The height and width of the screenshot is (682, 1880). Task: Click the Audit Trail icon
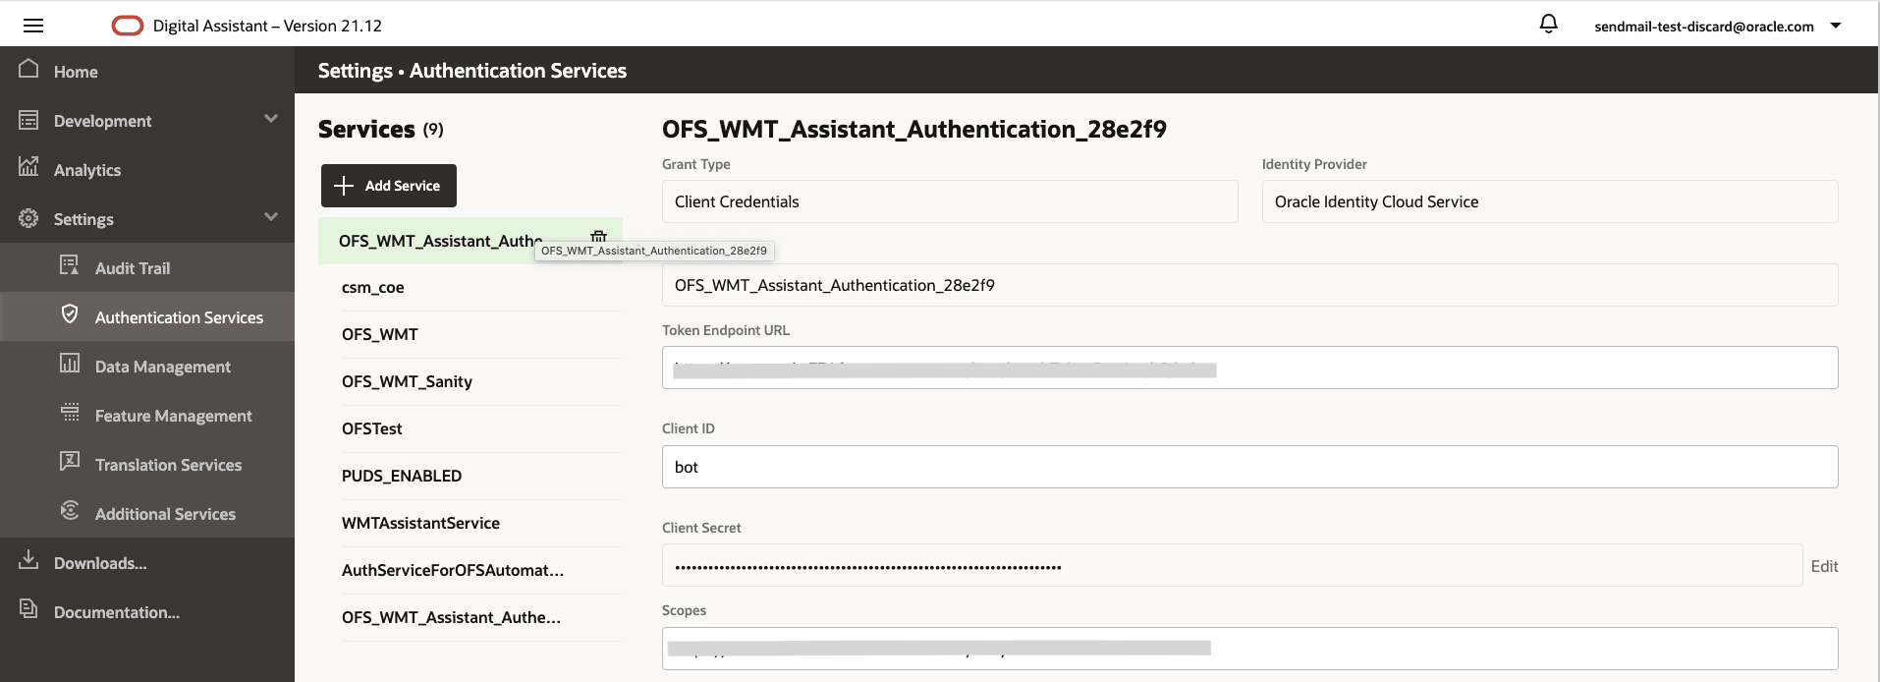tap(70, 265)
